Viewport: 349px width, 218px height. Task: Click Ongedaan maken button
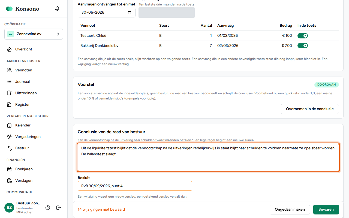(290, 210)
